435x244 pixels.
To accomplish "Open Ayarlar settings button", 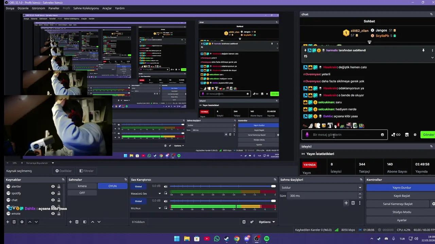I will [401, 220].
